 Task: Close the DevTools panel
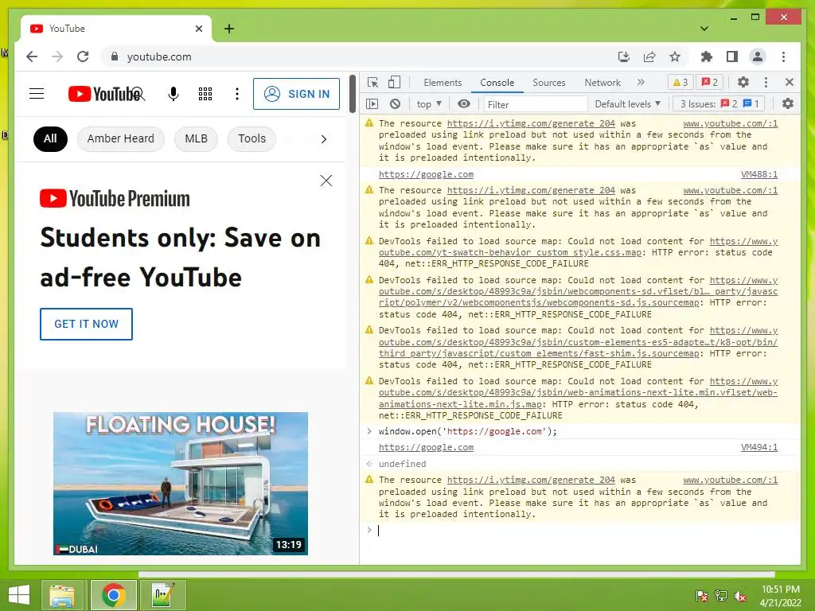(789, 82)
